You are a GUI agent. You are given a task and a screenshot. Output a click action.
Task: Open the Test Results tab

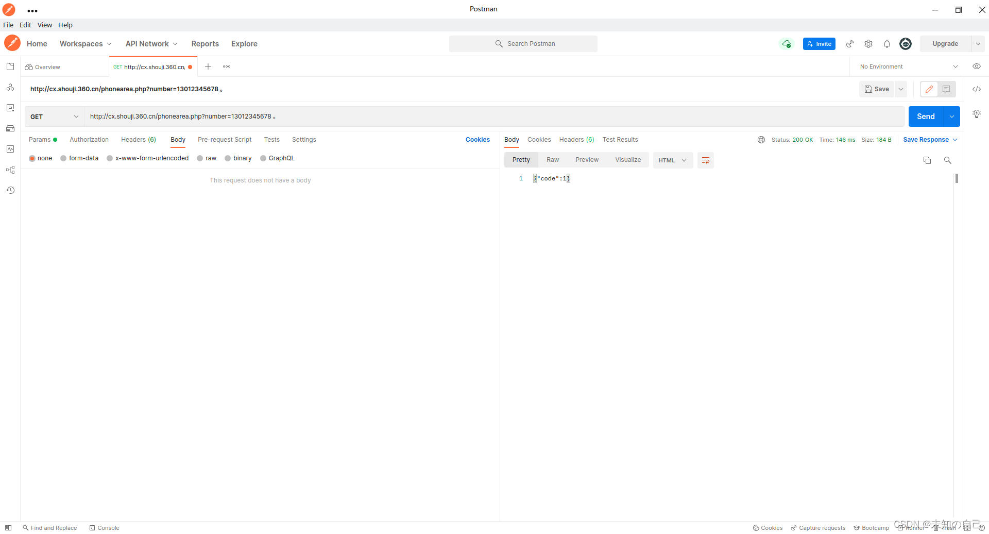620,140
